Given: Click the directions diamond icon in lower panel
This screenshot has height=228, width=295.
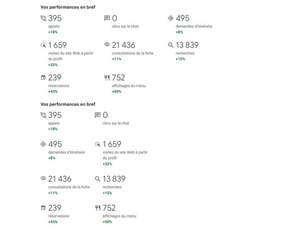Looking at the screenshot, I should [43, 144].
